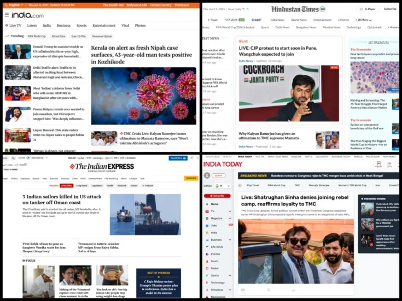Open Explained on Indian Express nav
The width and height of the screenshot is (402, 301).
point(25,179)
